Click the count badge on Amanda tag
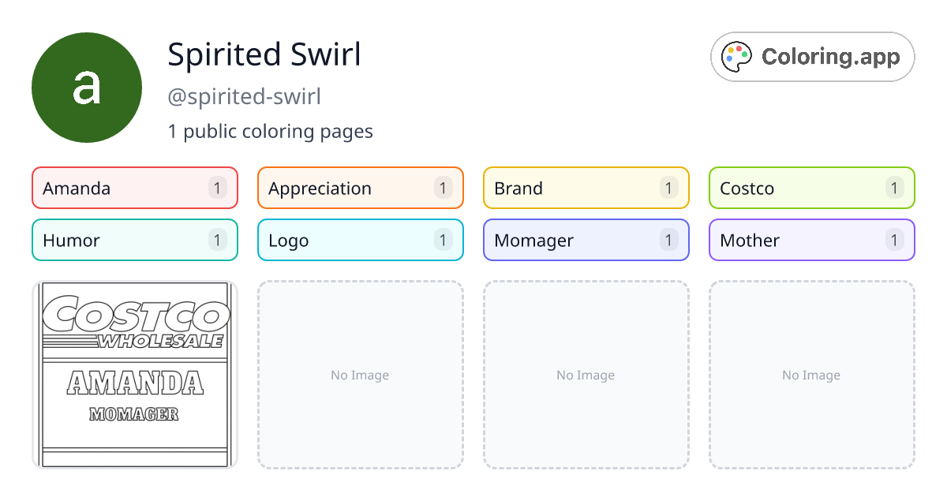Viewport: 947px width, 497px height. (x=218, y=188)
